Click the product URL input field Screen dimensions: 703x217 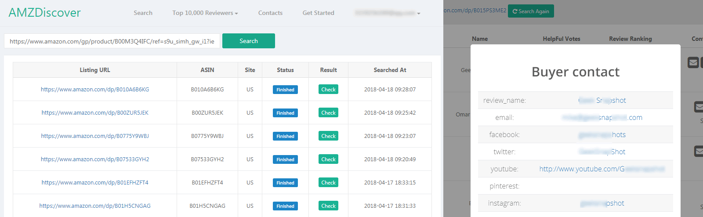[112, 41]
